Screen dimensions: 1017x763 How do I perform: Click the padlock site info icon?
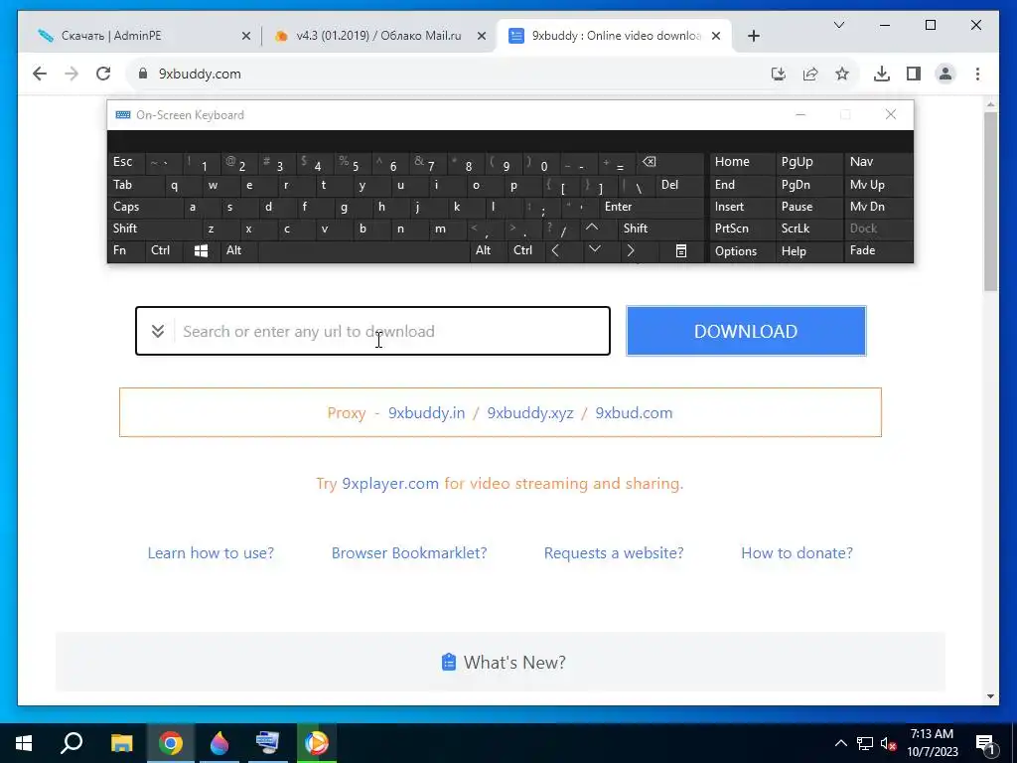[x=143, y=74]
